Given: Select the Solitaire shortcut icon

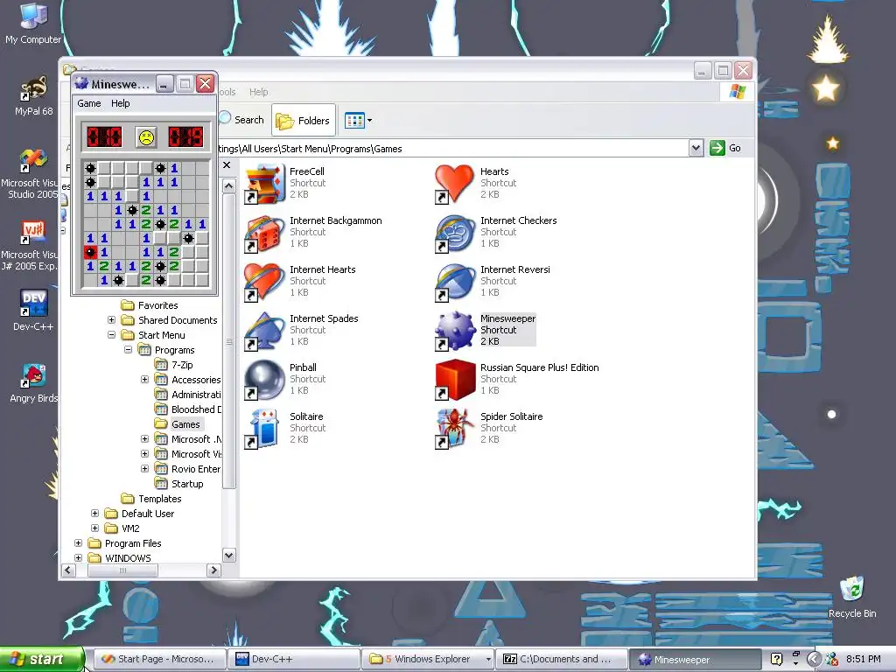Looking at the screenshot, I should tap(264, 429).
